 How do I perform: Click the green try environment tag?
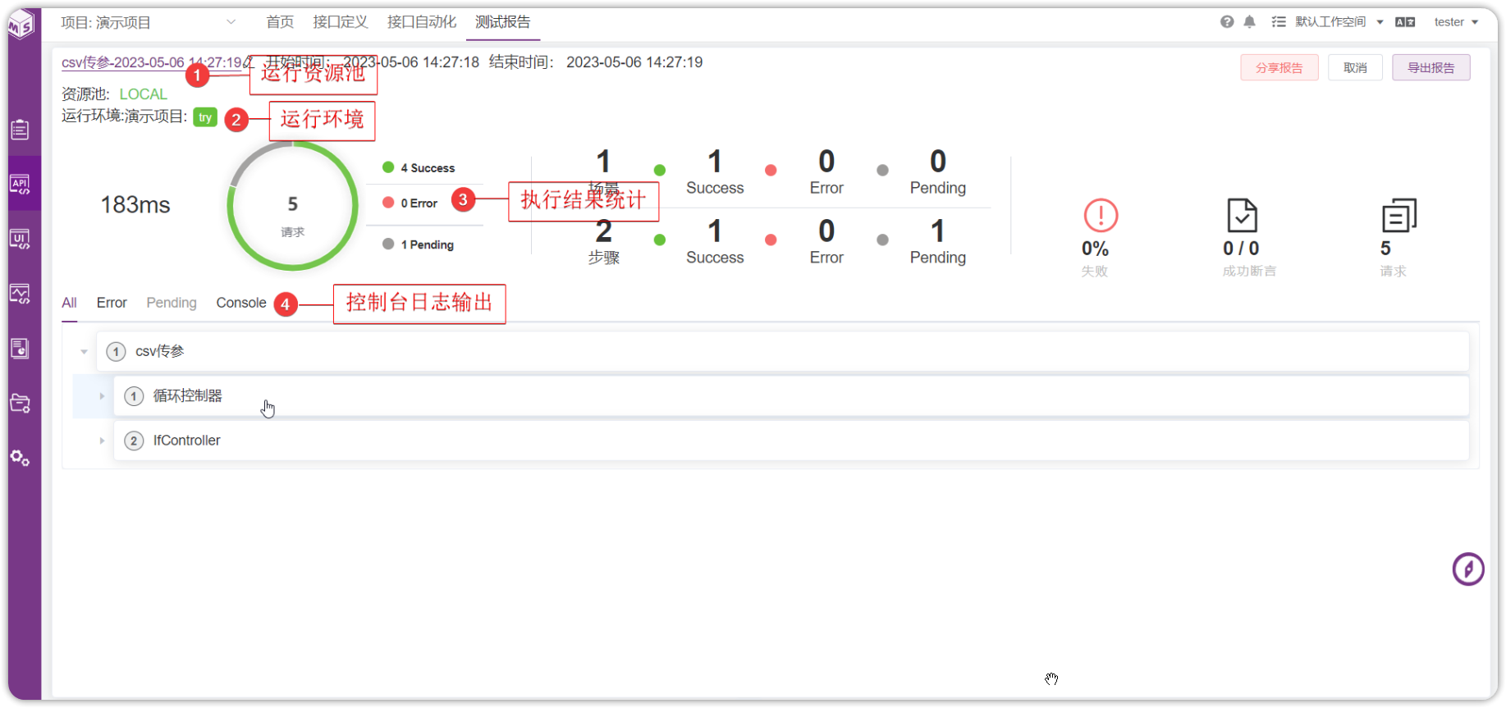pyautogui.click(x=205, y=117)
